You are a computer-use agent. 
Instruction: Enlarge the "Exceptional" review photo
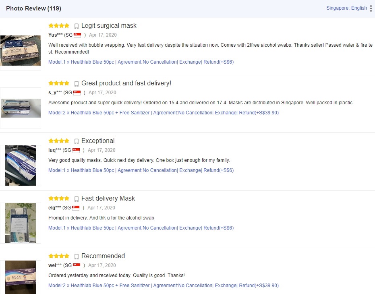(x=21, y=166)
